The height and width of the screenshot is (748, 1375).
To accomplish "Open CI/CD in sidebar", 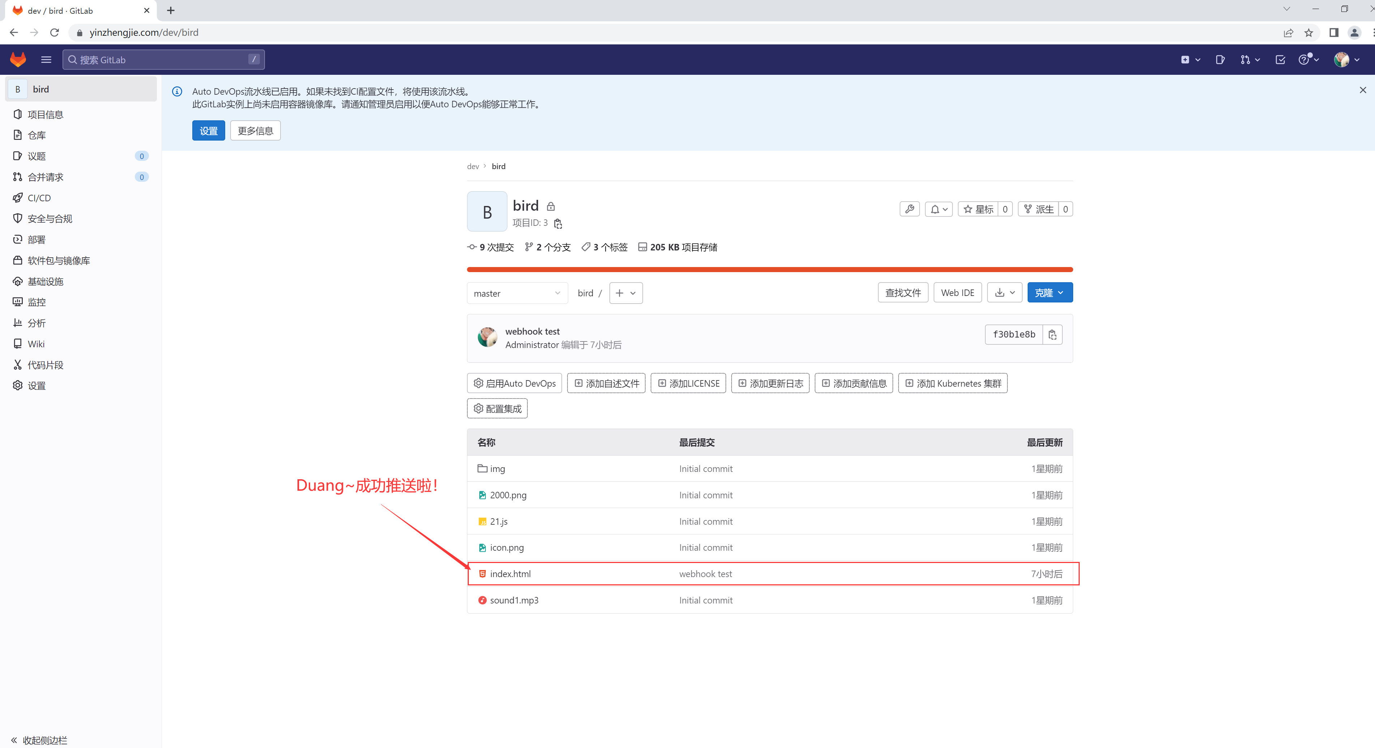I will (x=39, y=198).
